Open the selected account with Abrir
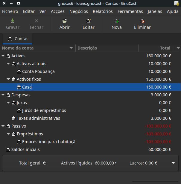The image size is (181, 184). click(65, 24)
